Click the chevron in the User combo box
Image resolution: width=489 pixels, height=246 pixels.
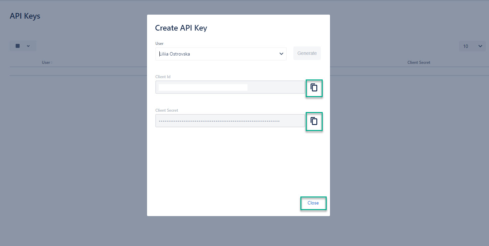tap(281, 54)
